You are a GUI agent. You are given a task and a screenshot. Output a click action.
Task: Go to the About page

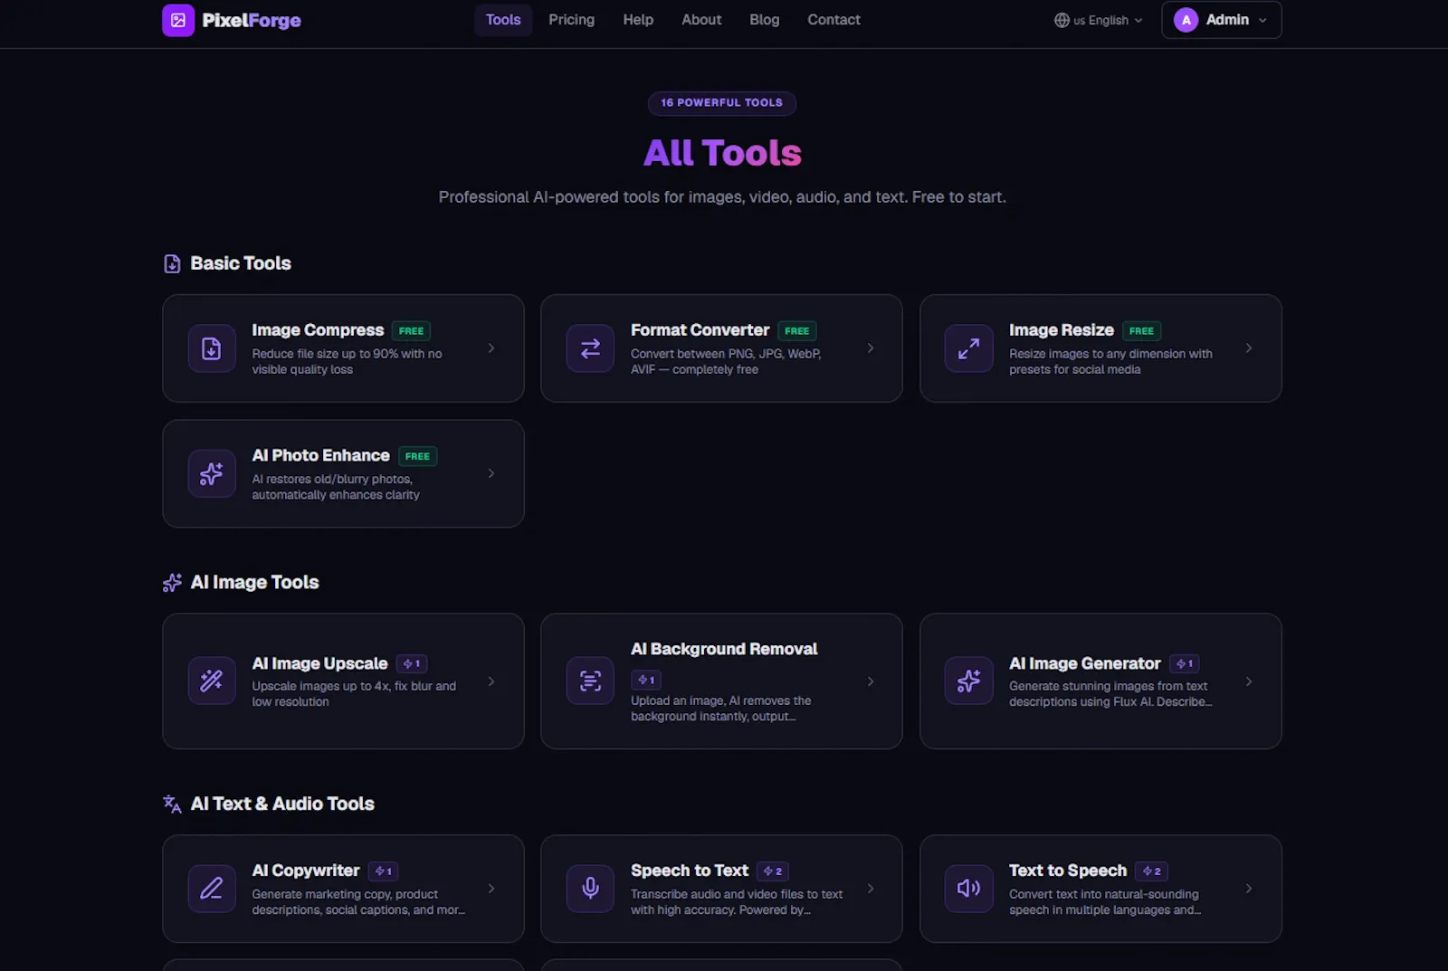pyautogui.click(x=701, y=20)
